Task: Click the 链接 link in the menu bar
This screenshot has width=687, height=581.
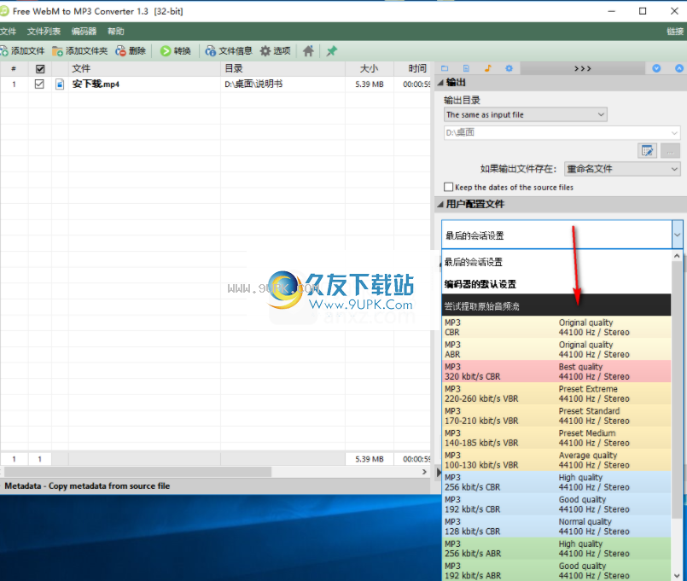Action: [x=675, y=32]
